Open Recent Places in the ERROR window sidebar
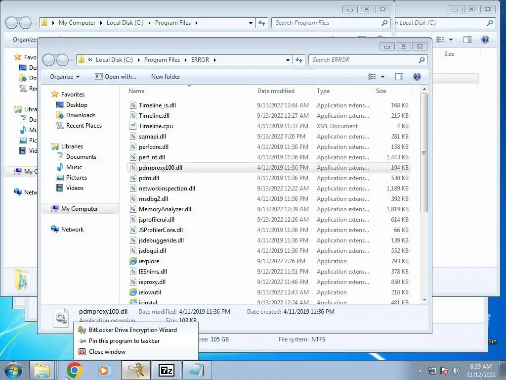This screenshot has width=506, height=380. [84, 125]
